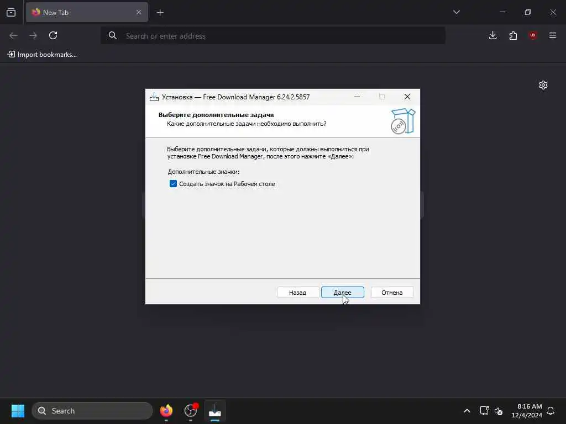Click the address bar magnifier icon
The image size is (566, 424).
[113, 36]
